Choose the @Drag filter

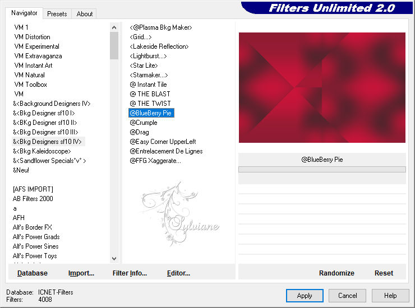(140, 132)
